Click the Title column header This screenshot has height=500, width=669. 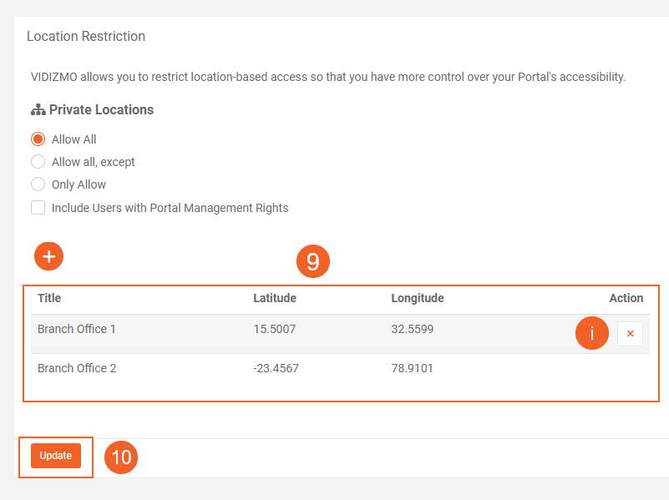pyautogui.click(x=49, y=298)
